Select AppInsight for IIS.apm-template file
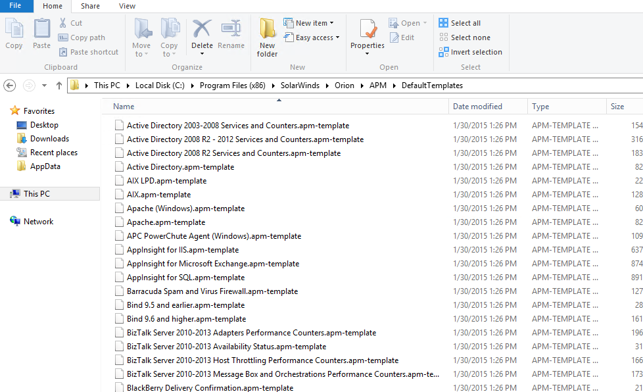 pyautogui.click(x=183, y=250)
